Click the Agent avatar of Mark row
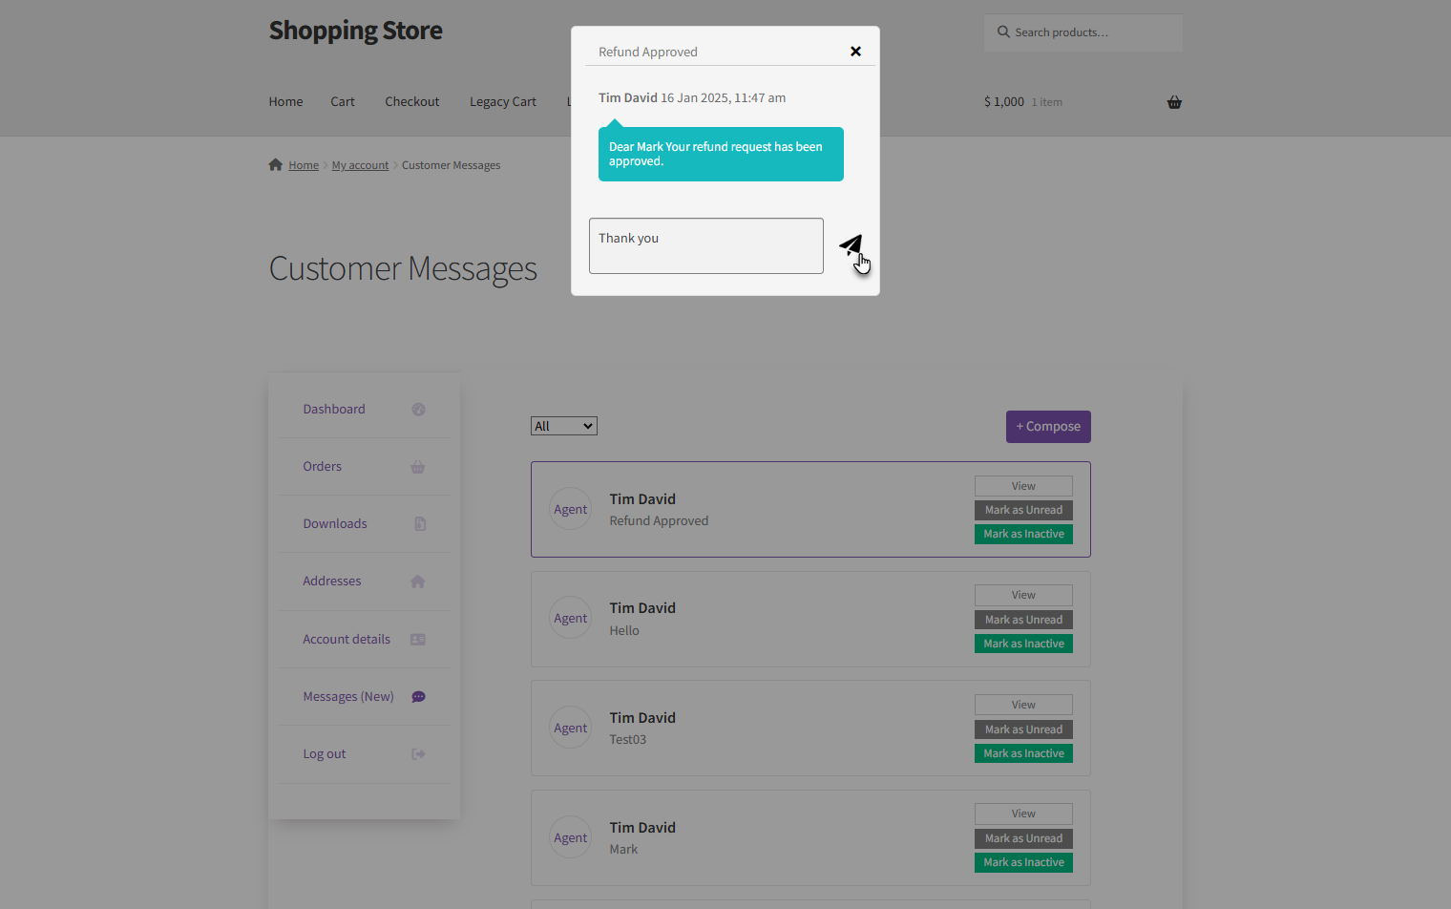 (571, 837)
